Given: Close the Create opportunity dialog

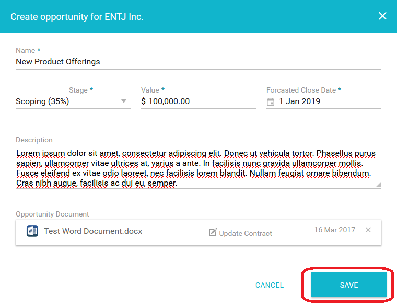Looking at the screenshot, I should point(382,16).
